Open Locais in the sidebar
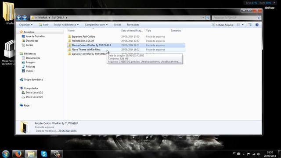The image size is (281, 158). point(29,45)
